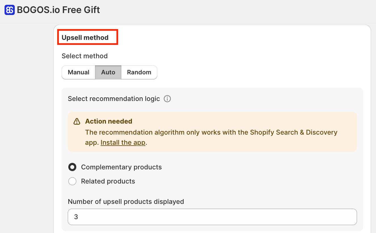
Task: Click the Shopify Search & Discovery warning text
Action: (211, 132)
